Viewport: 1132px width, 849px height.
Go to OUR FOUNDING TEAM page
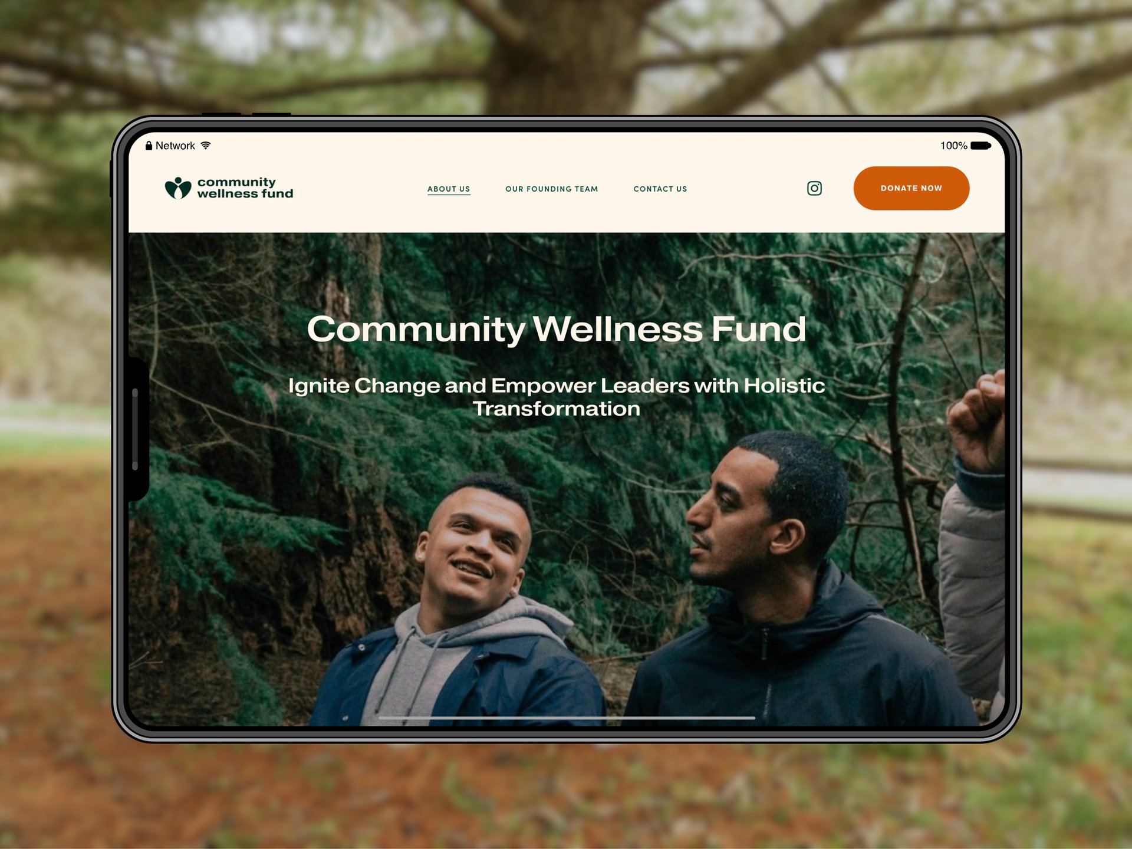(x=551, y=189)
